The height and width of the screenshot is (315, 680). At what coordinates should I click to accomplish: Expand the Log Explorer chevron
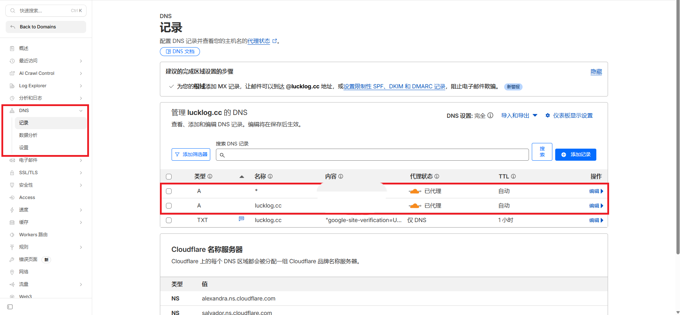pos(81,86)
